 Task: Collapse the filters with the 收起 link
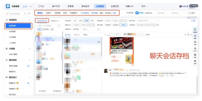(193, 21)
